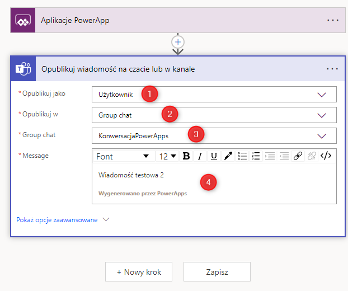348x291 pixels.
Task: Open the Font family dropdown
Action: 123,156
